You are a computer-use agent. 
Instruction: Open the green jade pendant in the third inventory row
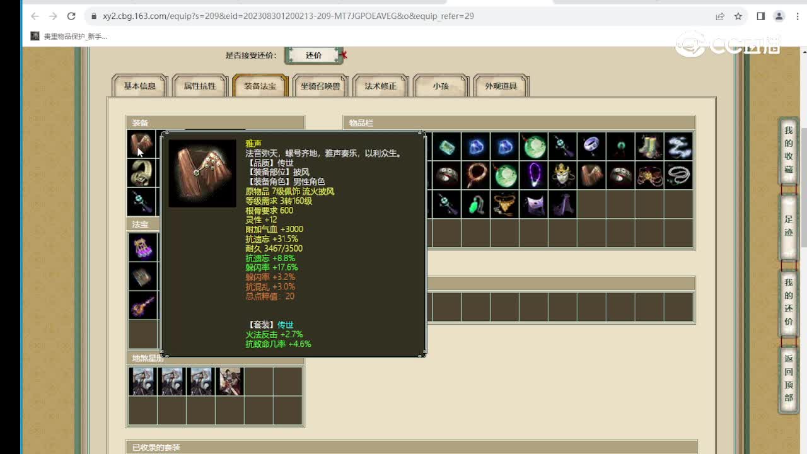pyautogui.click(x=476, y=204)
